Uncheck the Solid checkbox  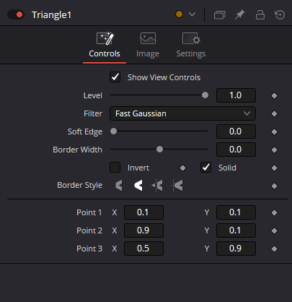pyautogui.click(x=206, y=168)
